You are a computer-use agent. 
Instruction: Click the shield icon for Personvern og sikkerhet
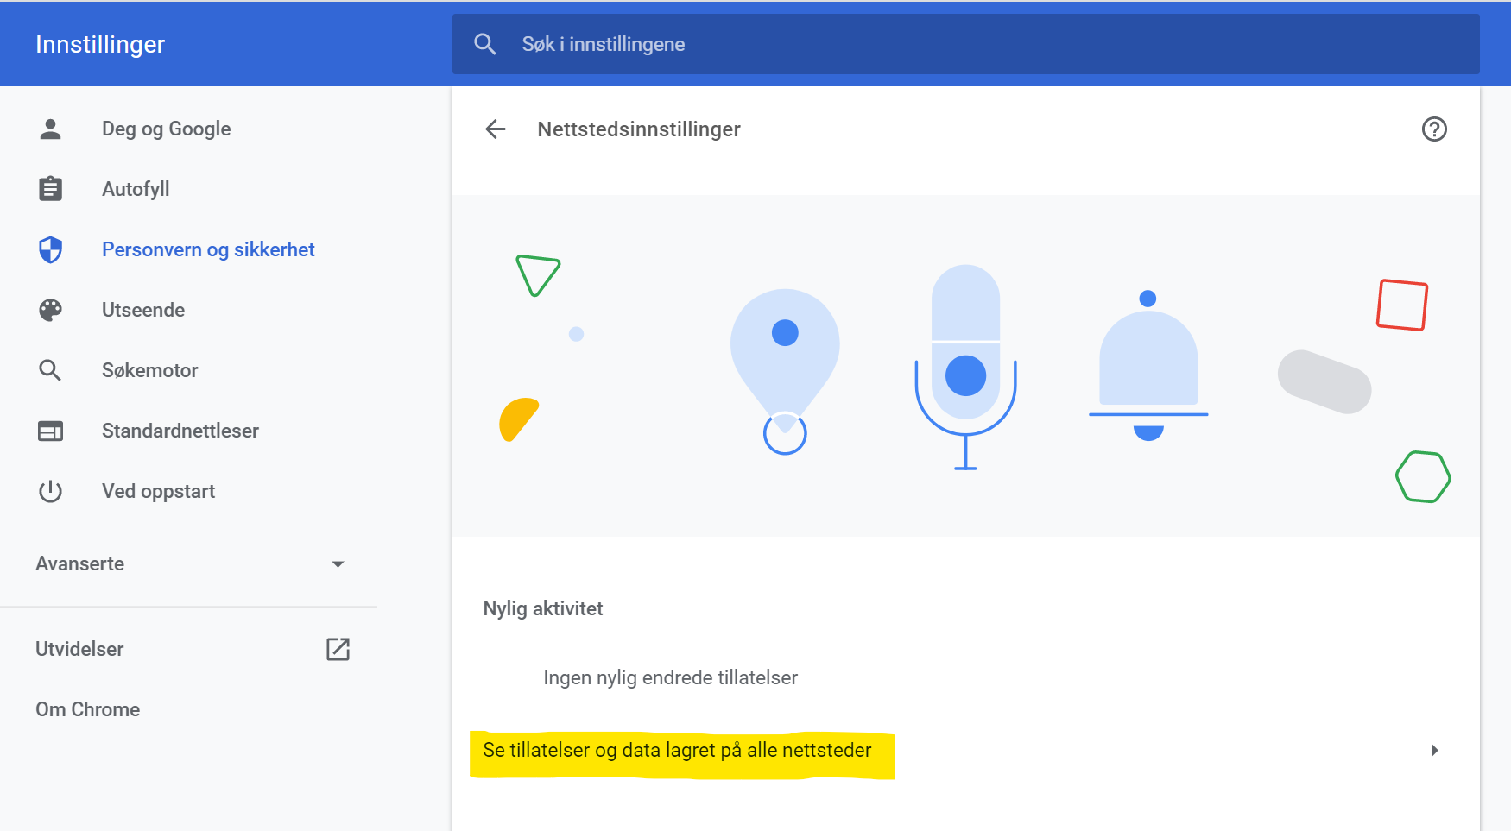[51, 249]
